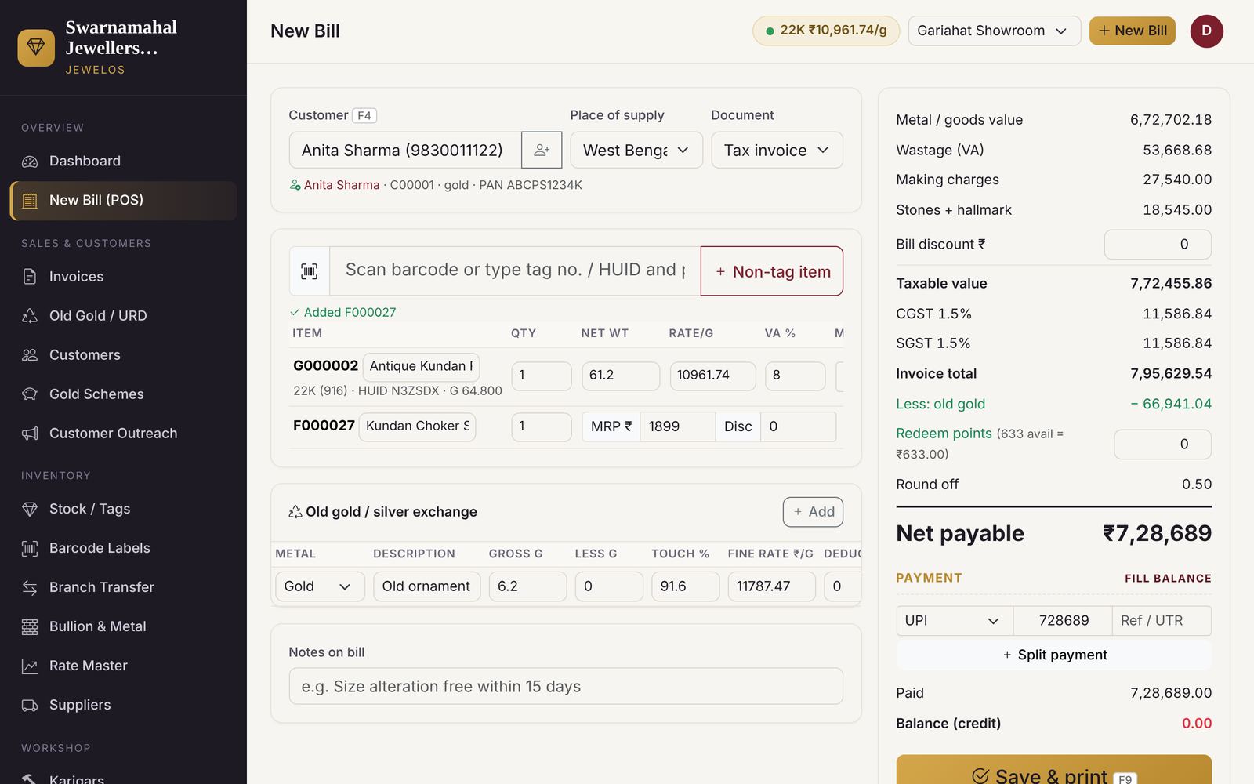Open the Tax invoice document dropdown
This screenshot has width=1254, height=784.
coord(777,150)
